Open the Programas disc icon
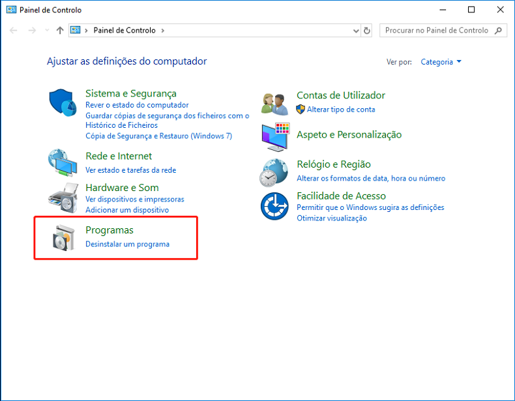This screenshot has width=515, height=401. 64,238
